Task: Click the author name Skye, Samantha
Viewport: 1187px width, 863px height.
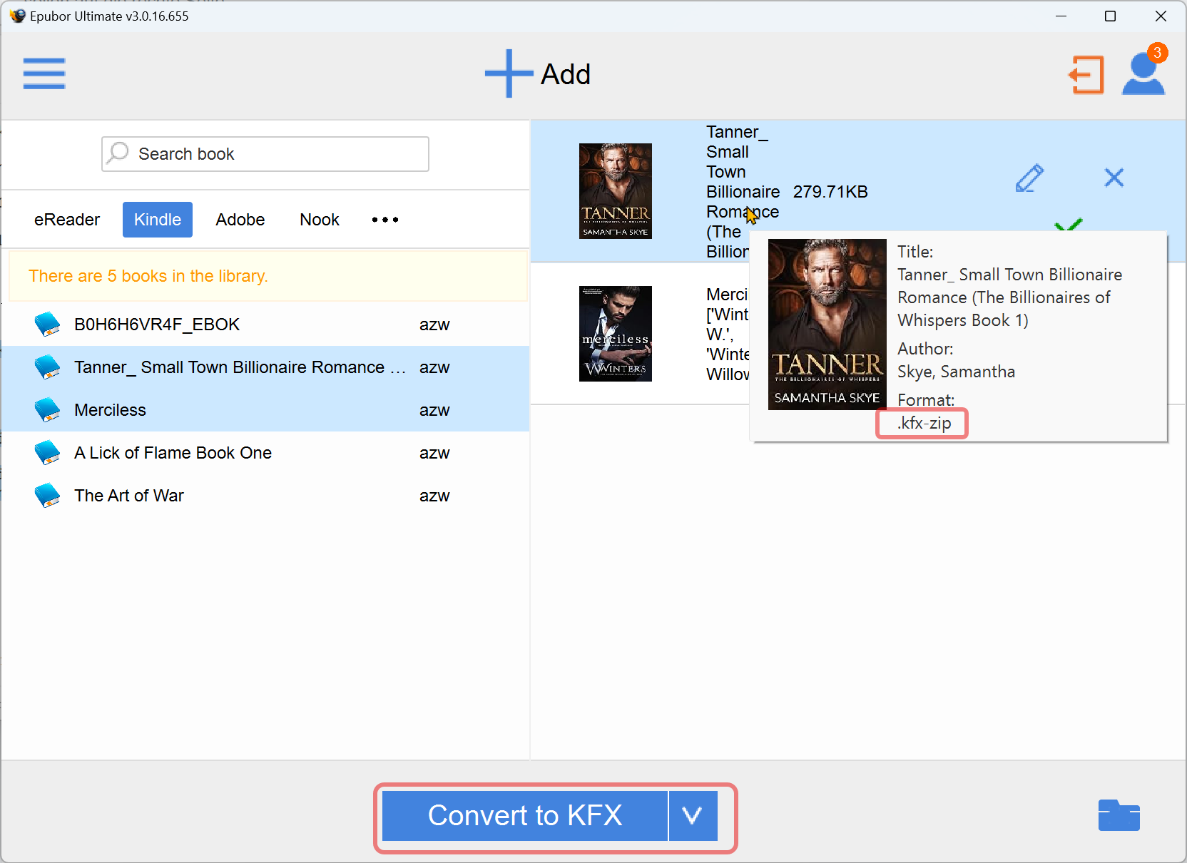Action: tap(956, 372)
